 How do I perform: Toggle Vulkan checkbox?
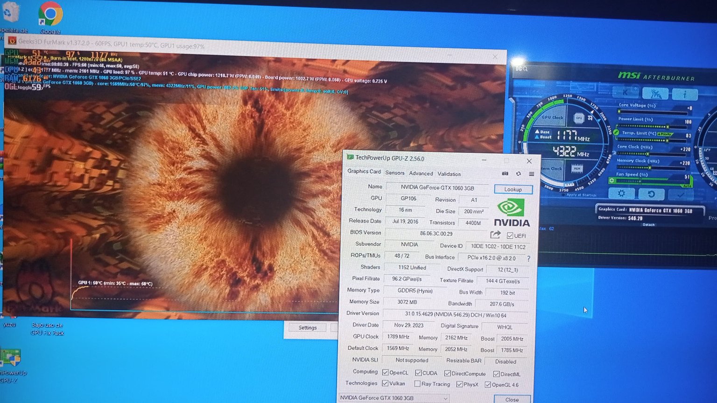385,383
